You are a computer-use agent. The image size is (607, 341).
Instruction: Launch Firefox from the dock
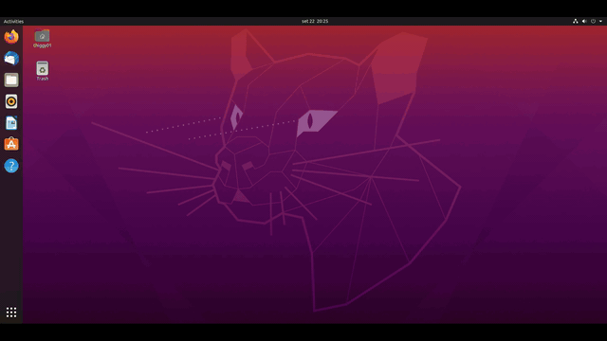11,37
